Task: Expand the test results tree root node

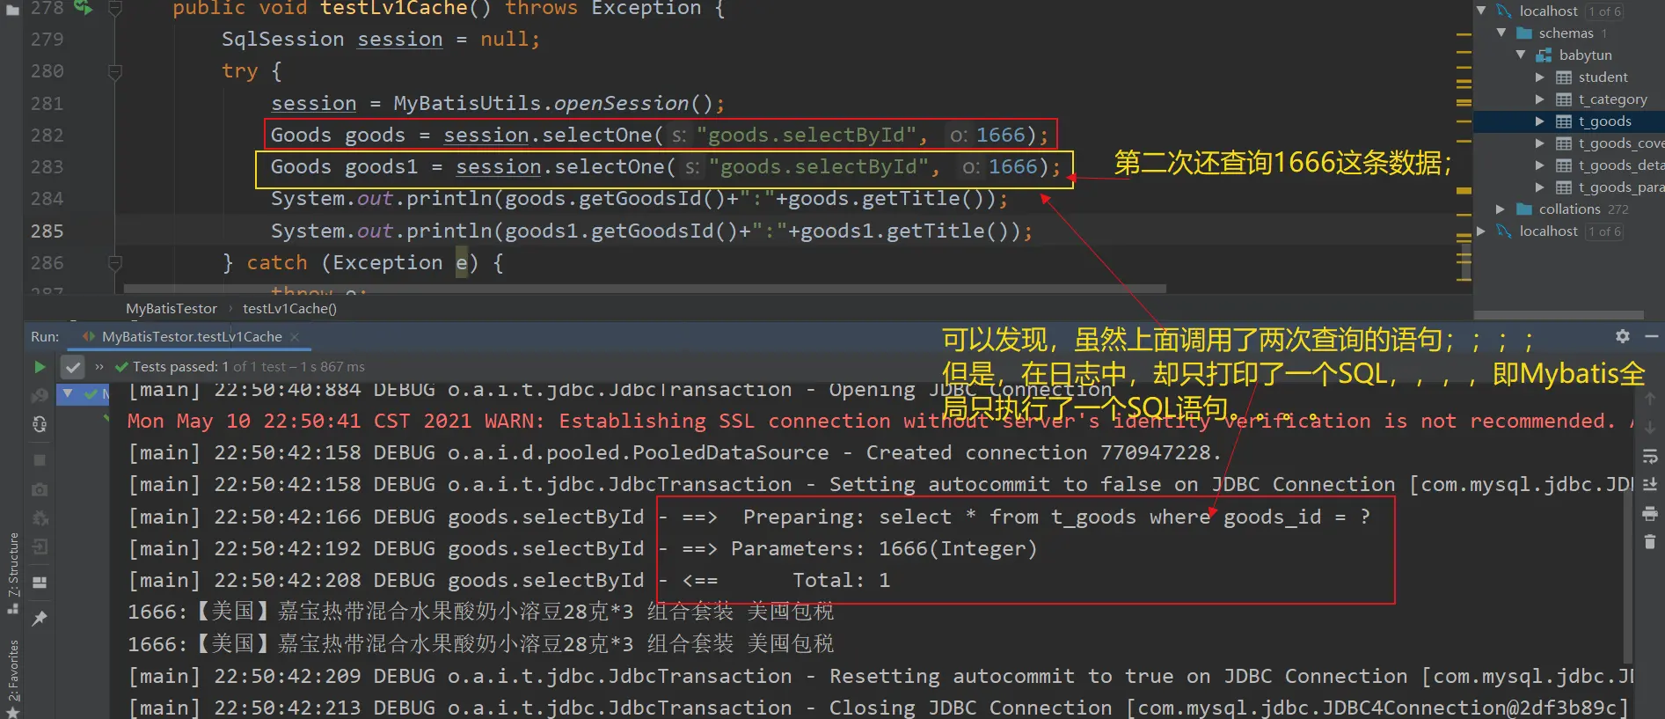Action: coord(68,393)
